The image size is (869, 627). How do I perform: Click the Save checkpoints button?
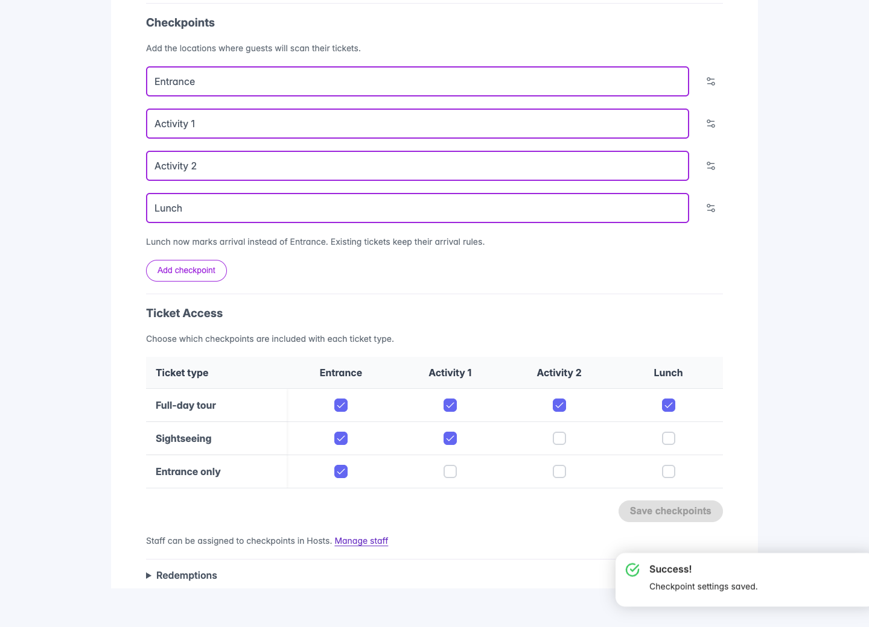click(x=670, y=511)
